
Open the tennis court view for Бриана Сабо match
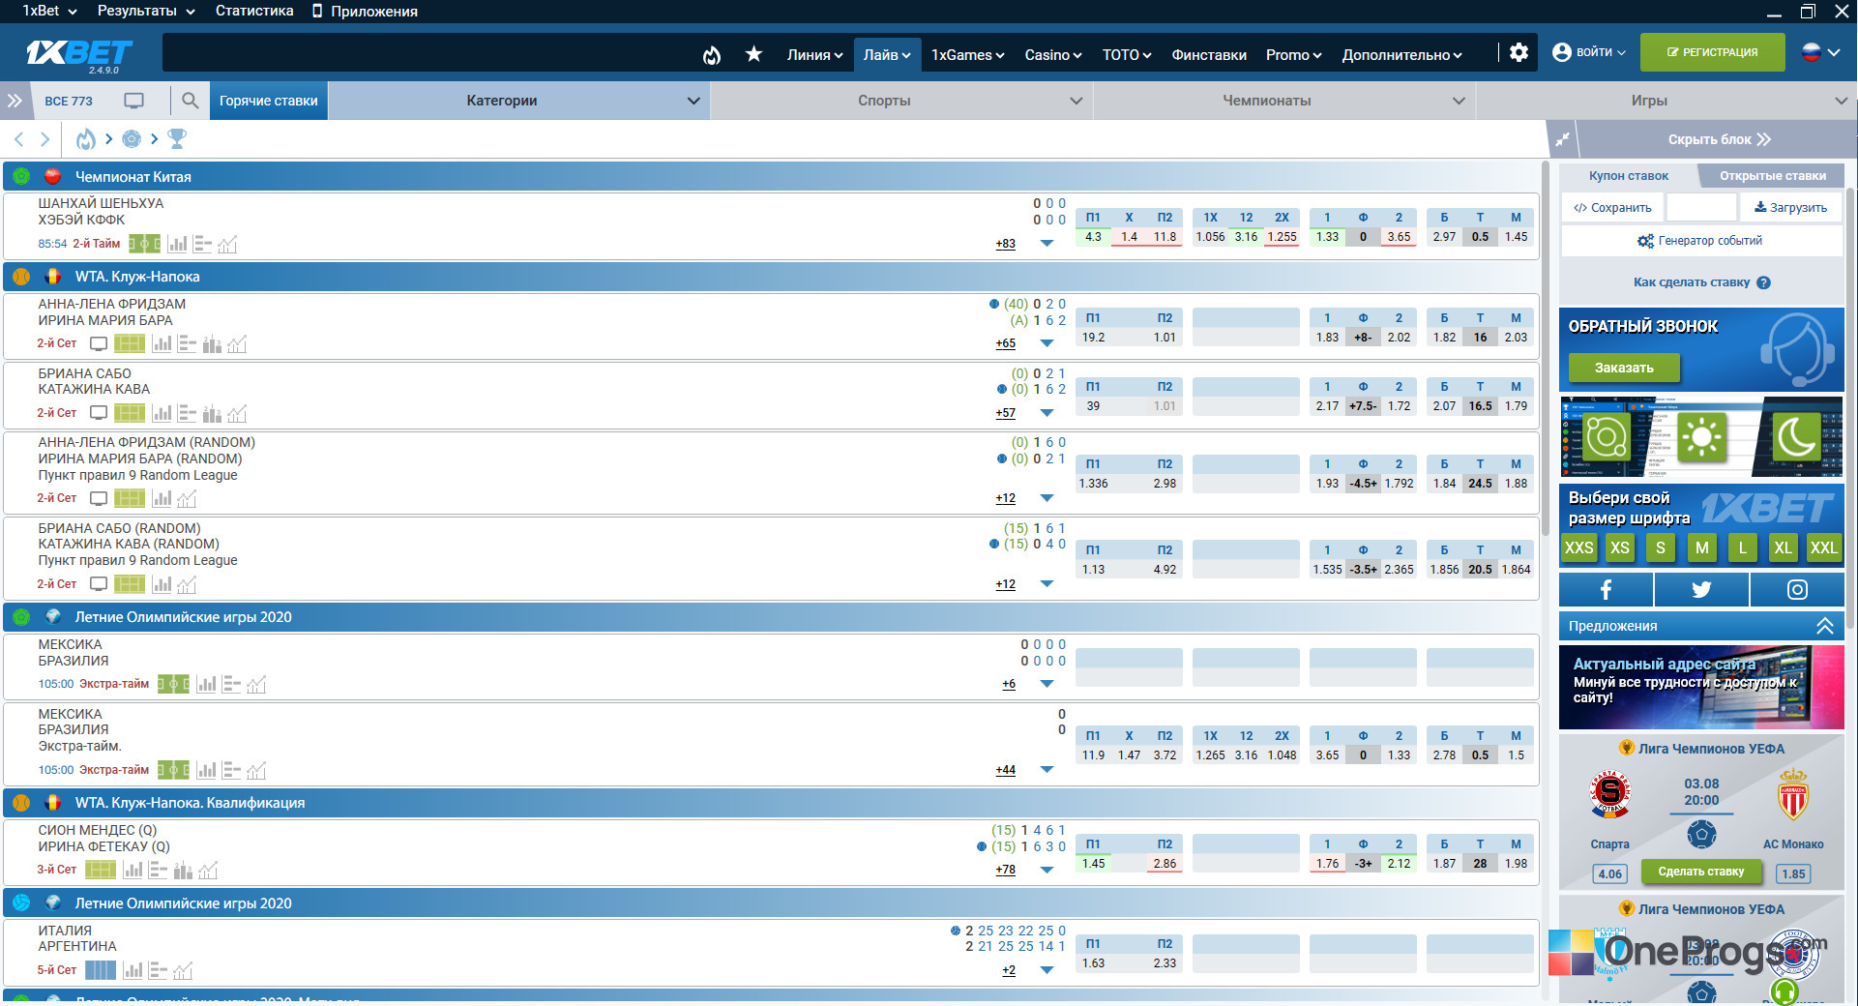tap(130, 413)
